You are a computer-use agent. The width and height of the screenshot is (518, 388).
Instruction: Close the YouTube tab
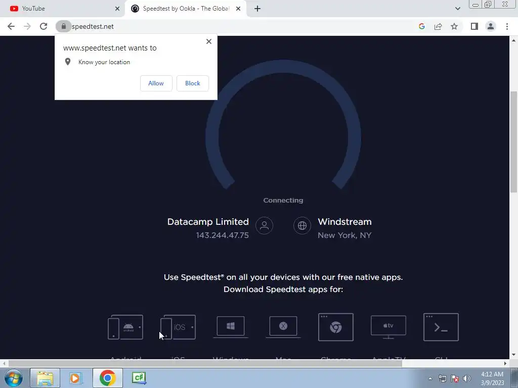[x=117, y=9]
